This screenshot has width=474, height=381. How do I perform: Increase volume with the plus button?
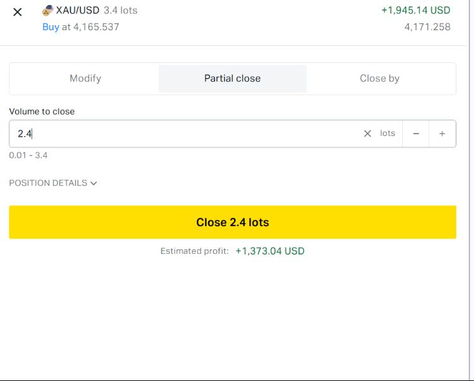(443, 134)
